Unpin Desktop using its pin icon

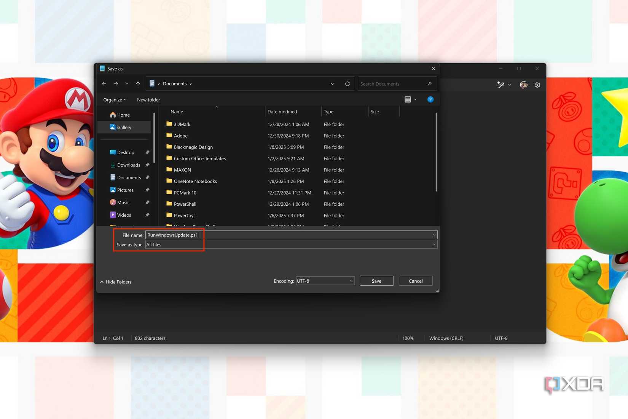coord(147,152)
